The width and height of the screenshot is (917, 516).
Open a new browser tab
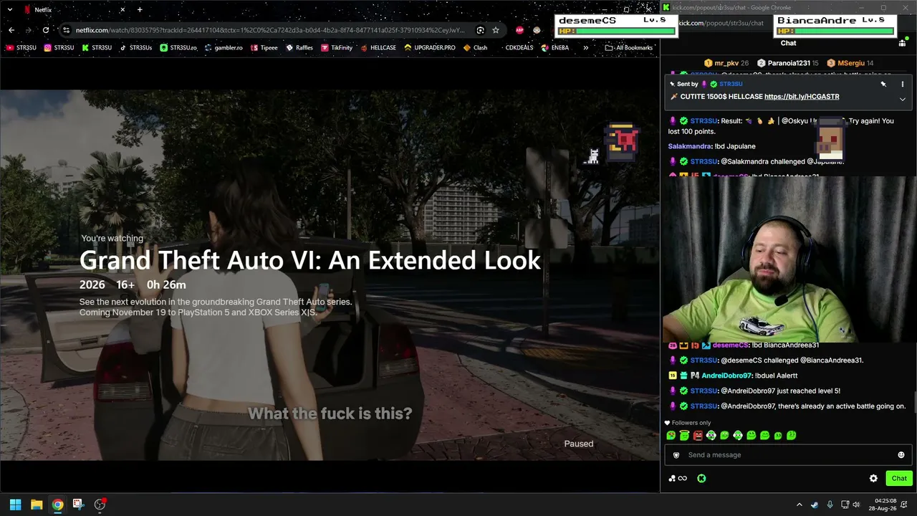pyautogui.click(x=140, y=10)
